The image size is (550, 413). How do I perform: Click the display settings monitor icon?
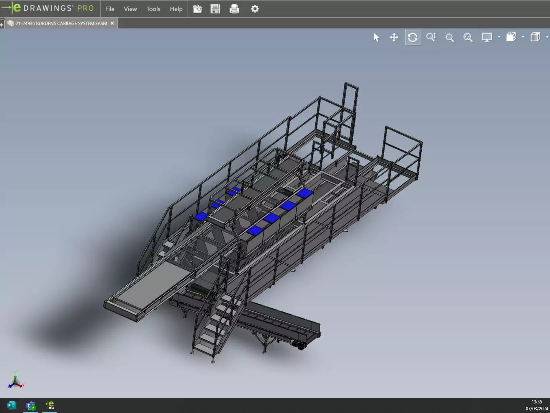[x=487, y=37]
